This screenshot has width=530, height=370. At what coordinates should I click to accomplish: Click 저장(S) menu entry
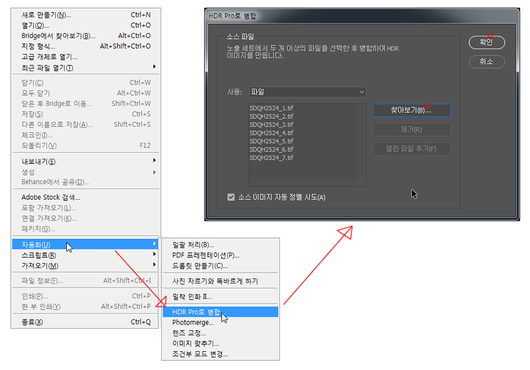coord(86,114)
